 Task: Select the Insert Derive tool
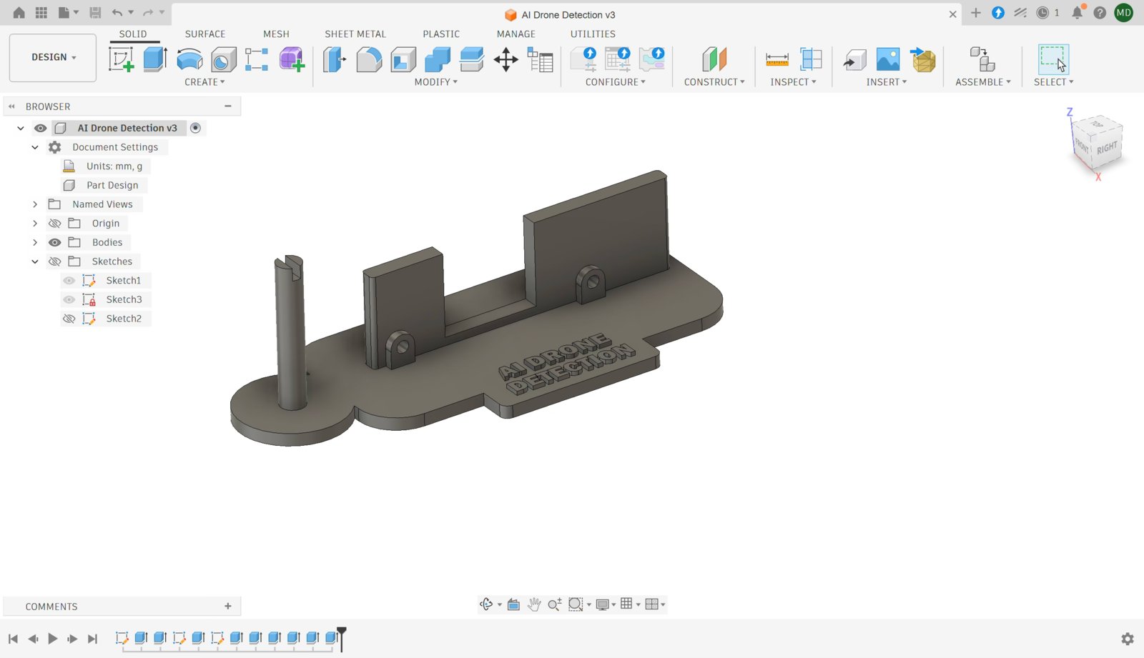pos(854,60)
